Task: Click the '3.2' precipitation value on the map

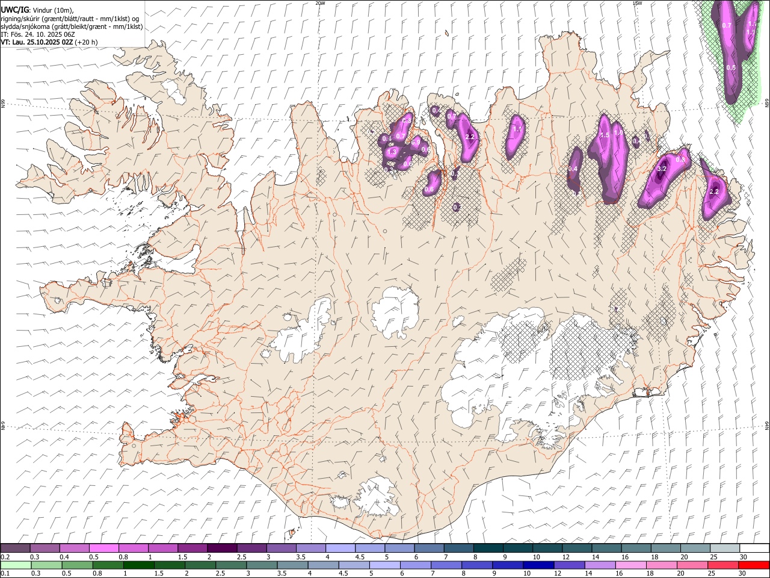Action: tap(661, 169)
